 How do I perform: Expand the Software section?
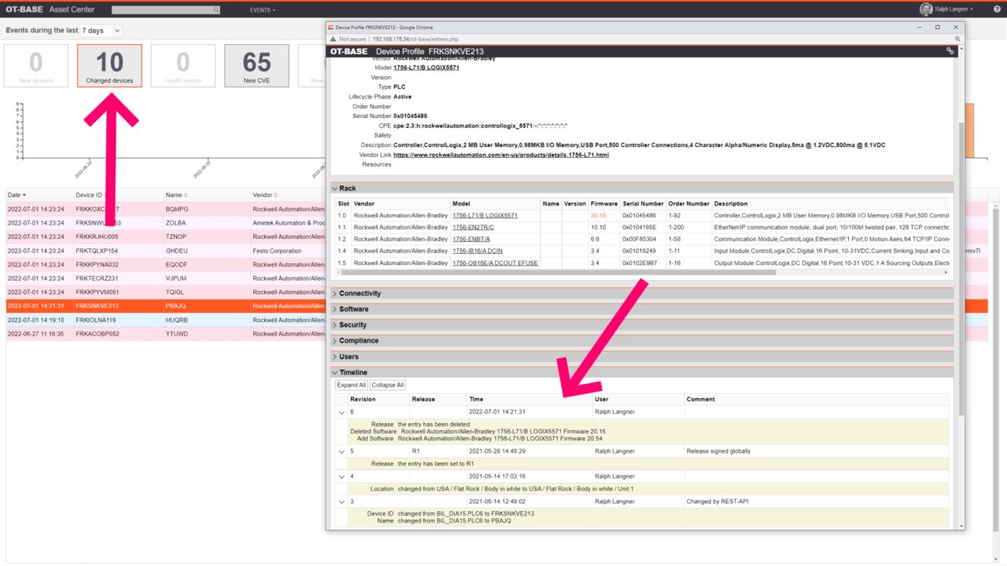click(x=353, y=309)
